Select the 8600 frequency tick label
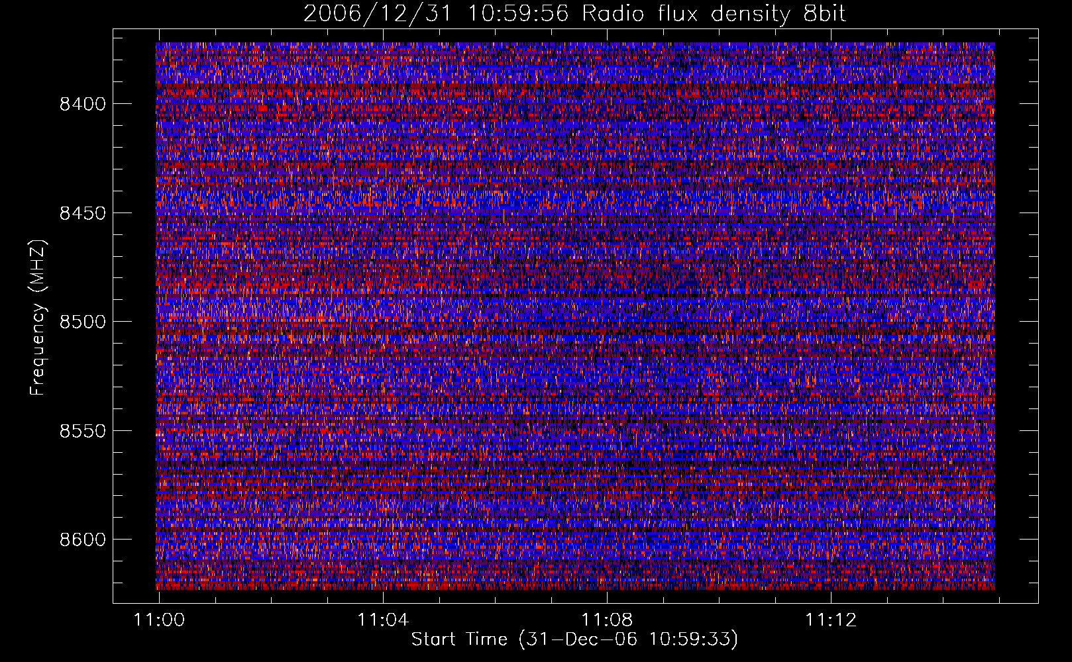 tap(83, 540)
